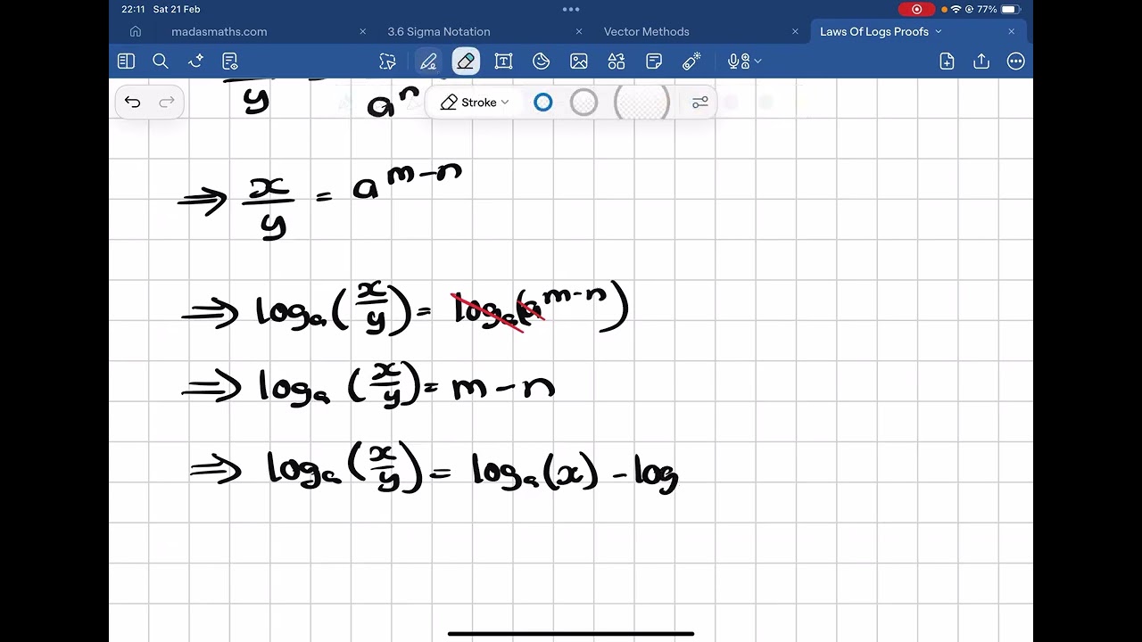Image resolution: width=1142 pixels, height=642 pixels.
Task: Add a new page icon
Action: point(947,62)
